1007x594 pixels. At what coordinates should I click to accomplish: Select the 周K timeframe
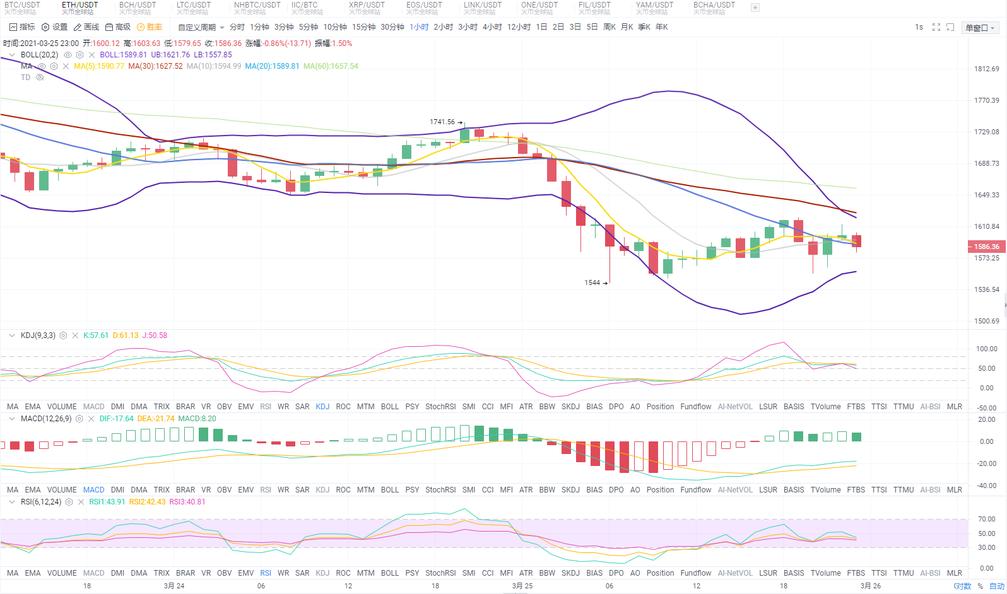tap(609, 27)
